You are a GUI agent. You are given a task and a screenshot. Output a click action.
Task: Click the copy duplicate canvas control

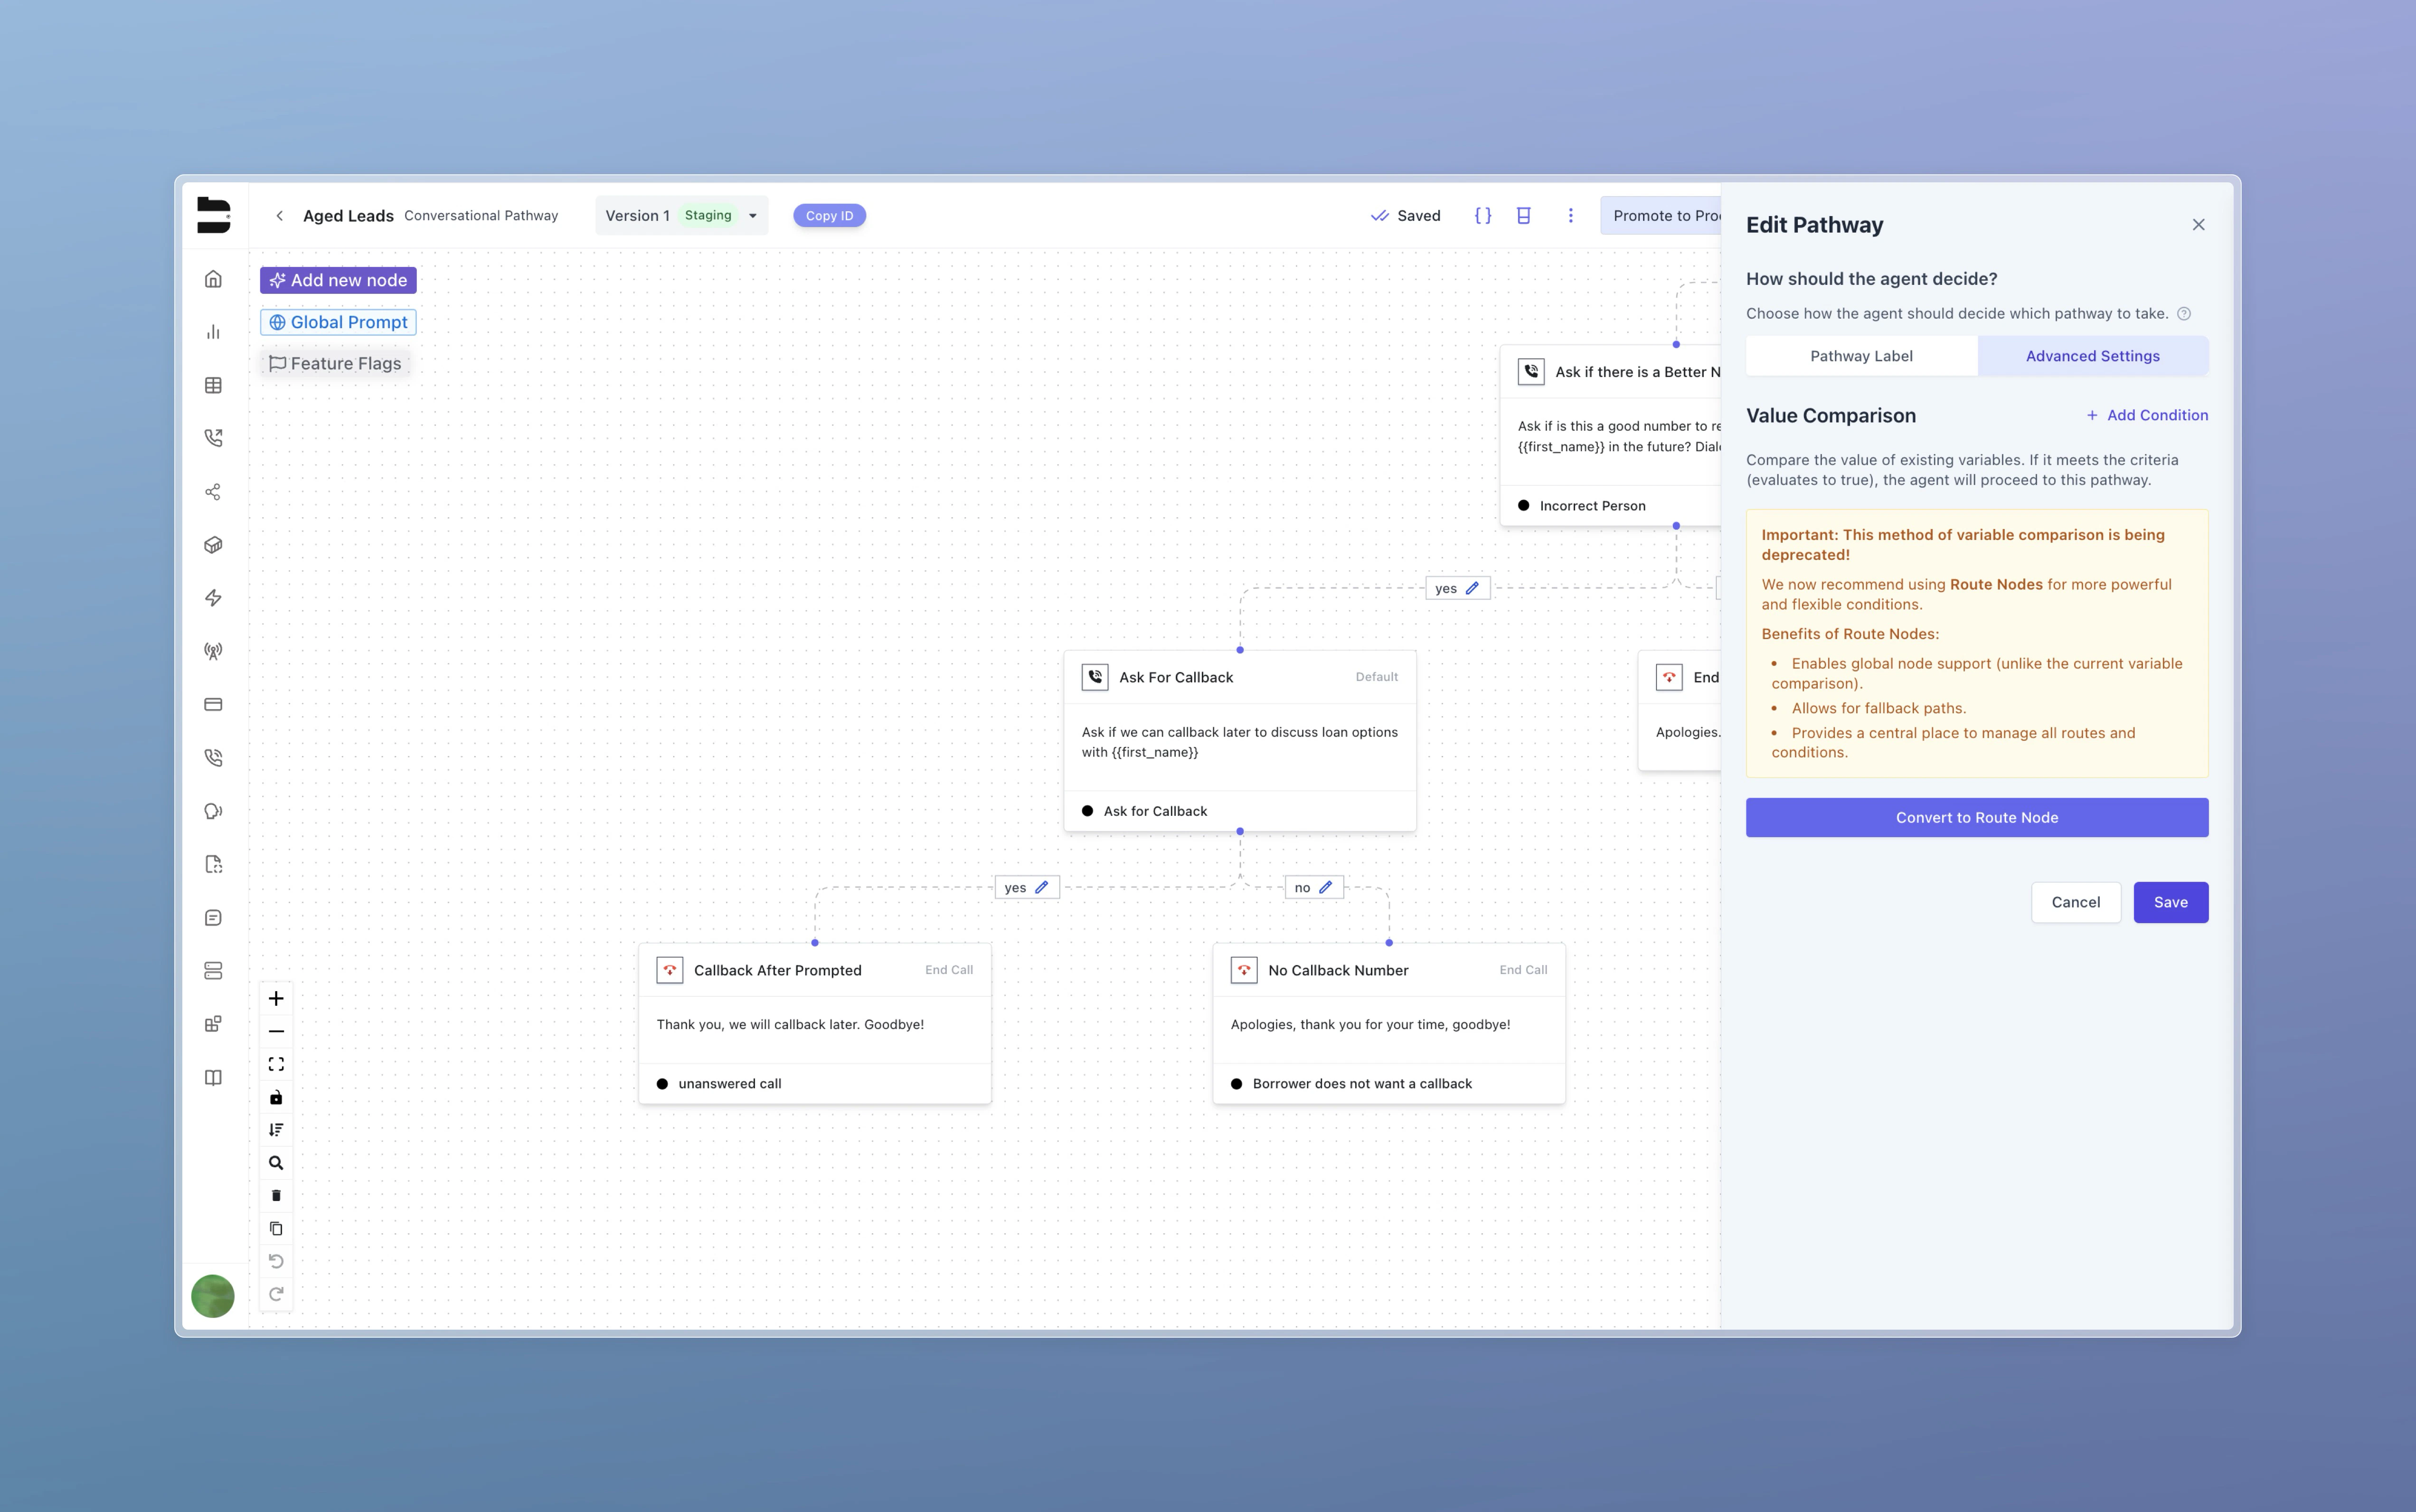pos(276,1228)
